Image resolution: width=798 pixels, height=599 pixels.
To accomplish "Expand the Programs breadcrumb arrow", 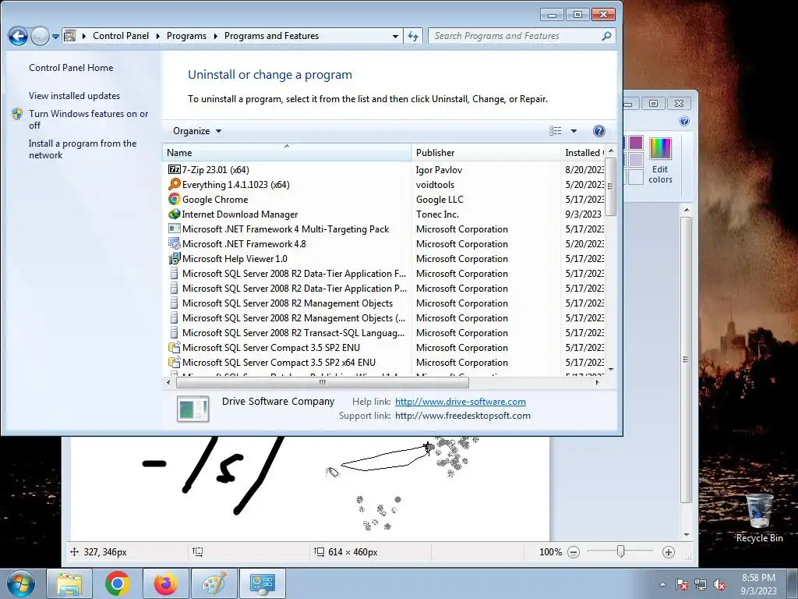I will [215, 36].
